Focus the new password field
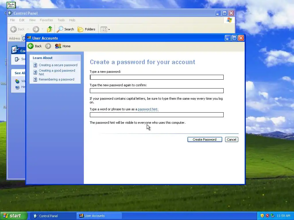The height and width of the screenshot is (220, 294). tap(157, 77)
